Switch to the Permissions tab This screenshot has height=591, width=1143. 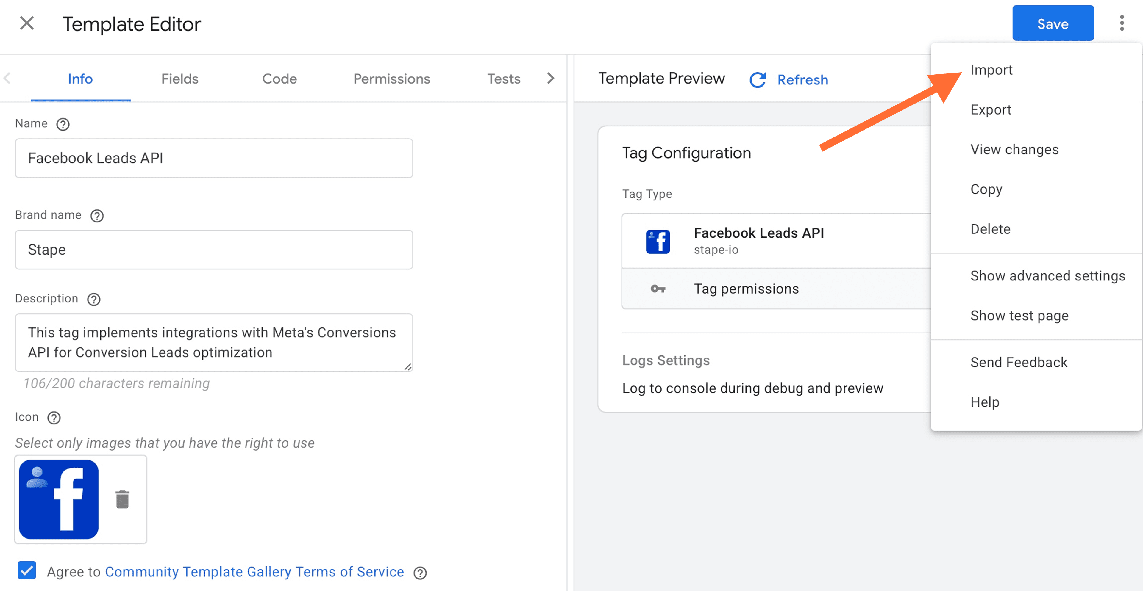coord(392,79)
